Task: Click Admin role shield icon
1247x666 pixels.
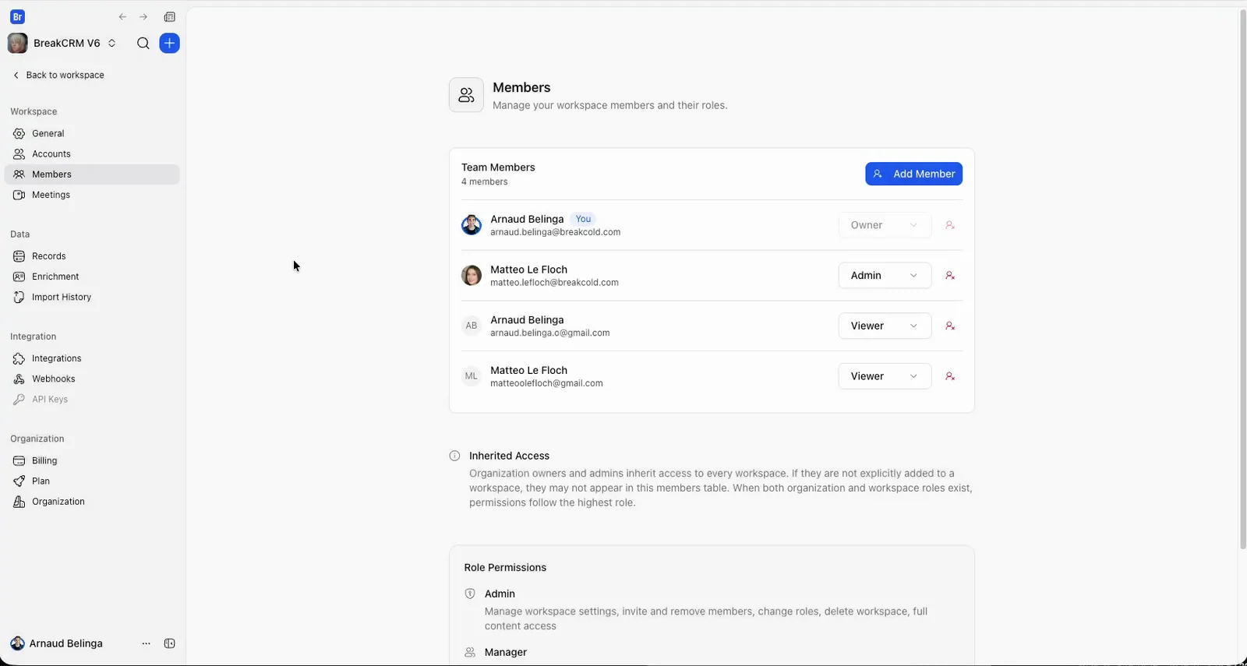Action: pos(470,594)
